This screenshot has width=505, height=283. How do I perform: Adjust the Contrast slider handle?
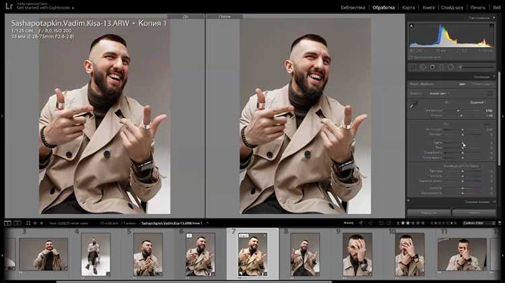463,134
